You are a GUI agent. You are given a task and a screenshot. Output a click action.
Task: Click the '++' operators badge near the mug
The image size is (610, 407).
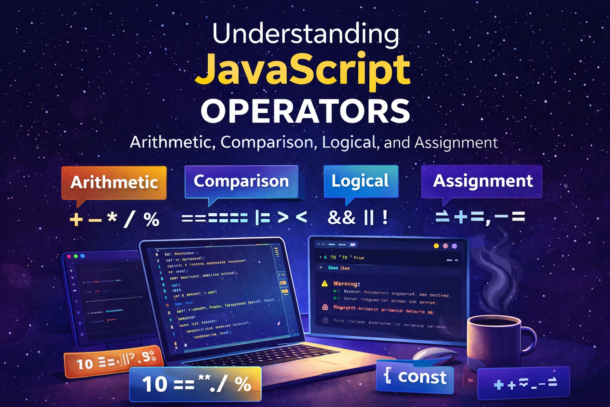coord(524,384)
